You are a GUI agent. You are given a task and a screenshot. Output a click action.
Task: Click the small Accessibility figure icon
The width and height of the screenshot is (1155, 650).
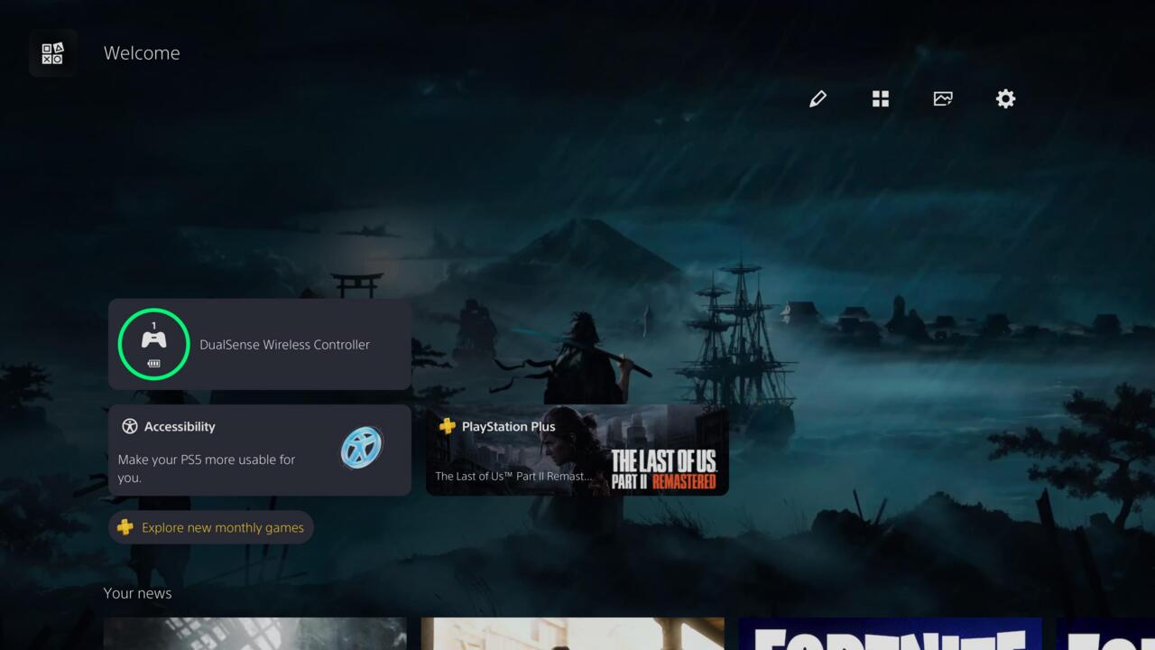coord(130,427)
